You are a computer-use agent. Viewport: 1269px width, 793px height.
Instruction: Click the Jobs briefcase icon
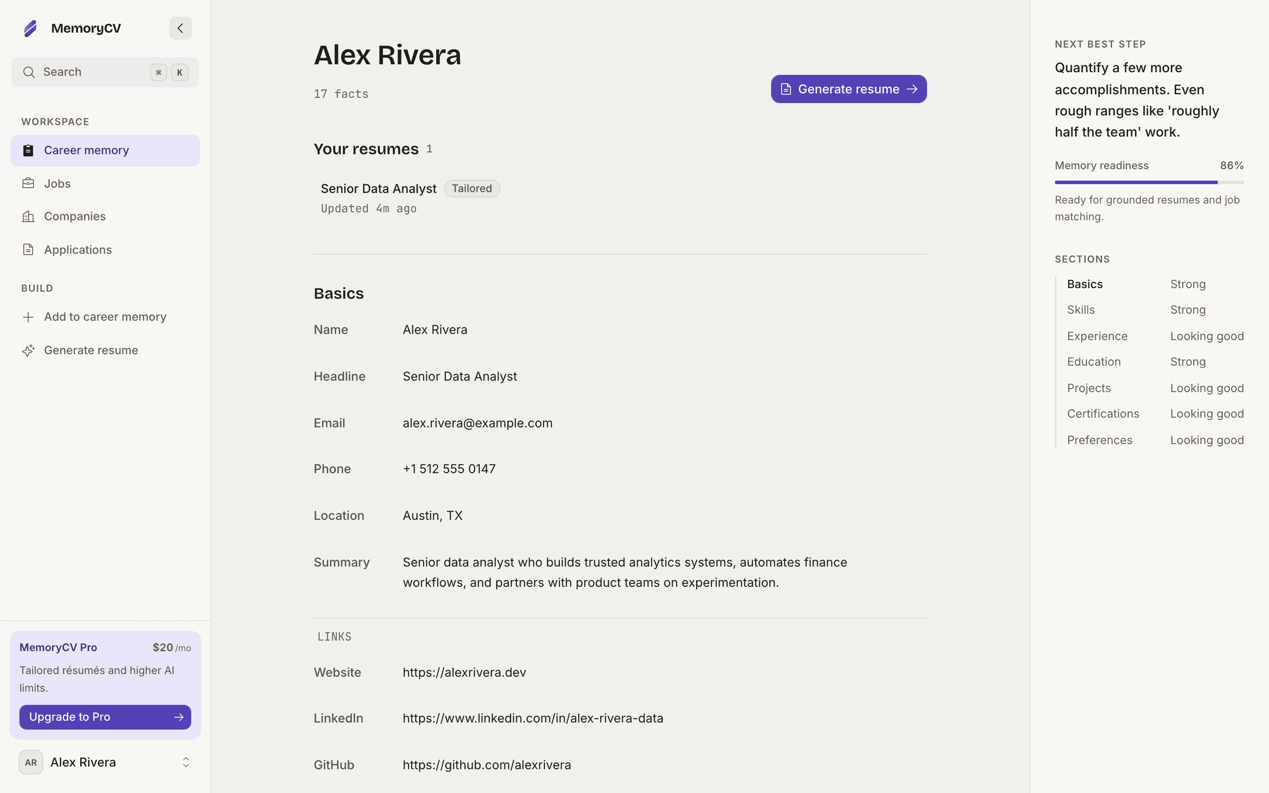tap(28, 184)
